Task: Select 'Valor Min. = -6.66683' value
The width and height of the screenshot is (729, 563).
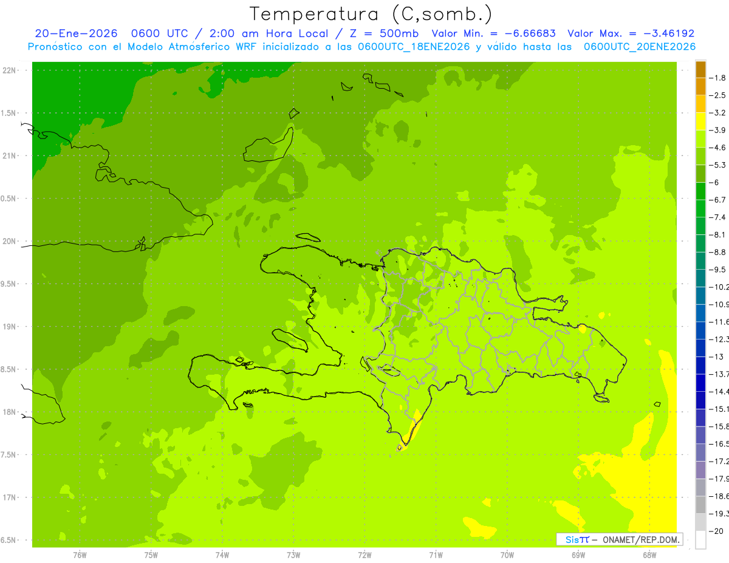Action: tap(494, 33)
